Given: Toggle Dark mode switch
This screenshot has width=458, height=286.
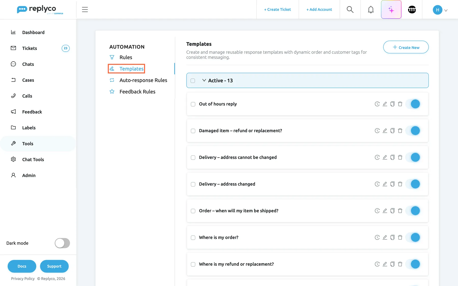Looking at the screenshot, I should pyautogui.click(x=62, y=243).
